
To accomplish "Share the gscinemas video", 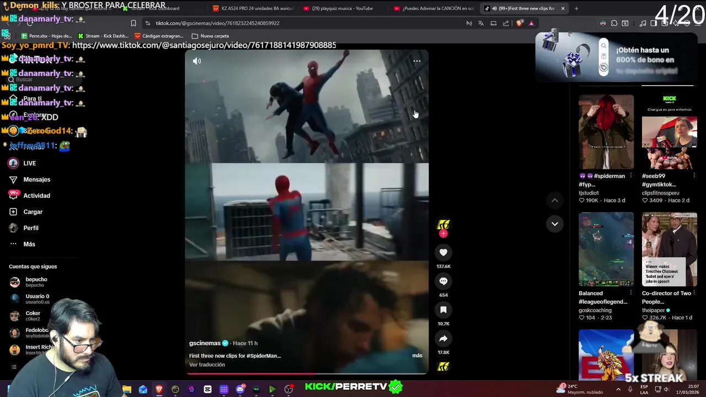I will coord(443,339).
